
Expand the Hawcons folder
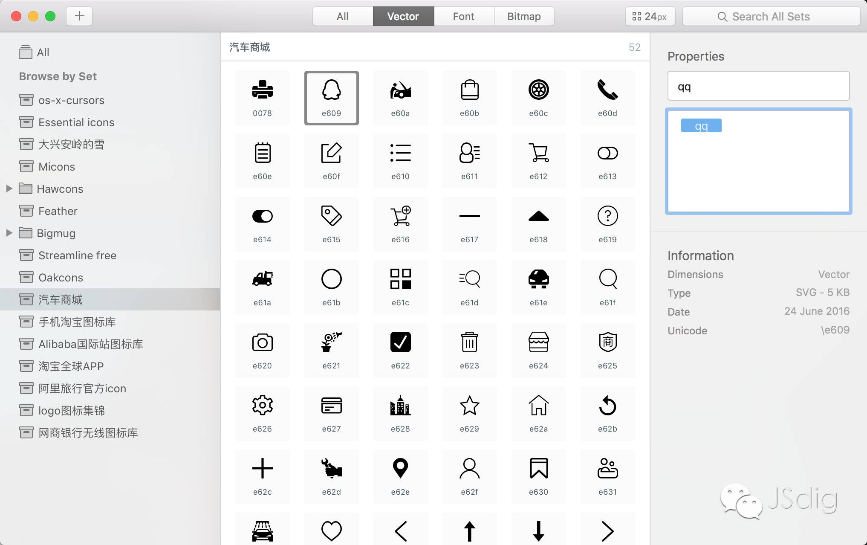[9, 188]
